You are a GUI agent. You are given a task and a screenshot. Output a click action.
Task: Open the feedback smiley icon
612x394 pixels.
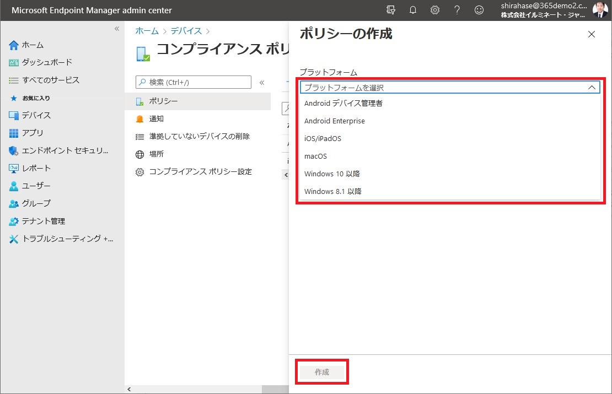(x=479, y=10)
